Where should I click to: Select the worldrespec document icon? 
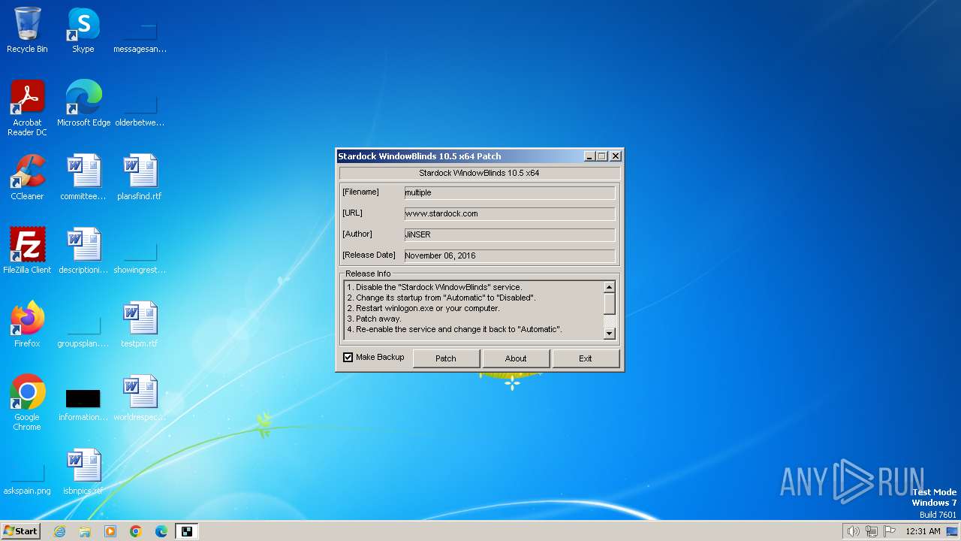(140, 398)
